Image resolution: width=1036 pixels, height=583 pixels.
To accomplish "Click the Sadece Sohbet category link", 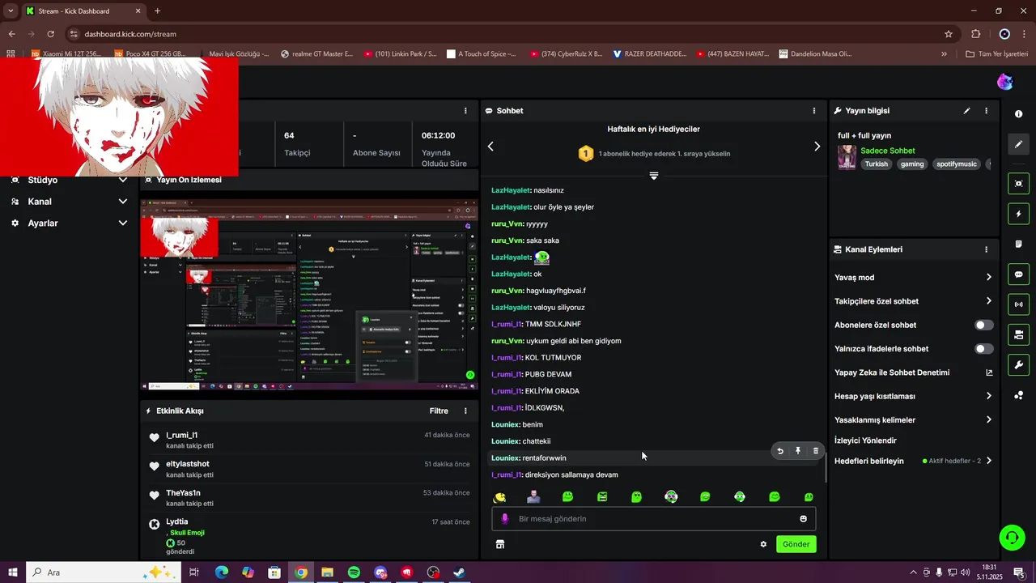I will point(887,151).
